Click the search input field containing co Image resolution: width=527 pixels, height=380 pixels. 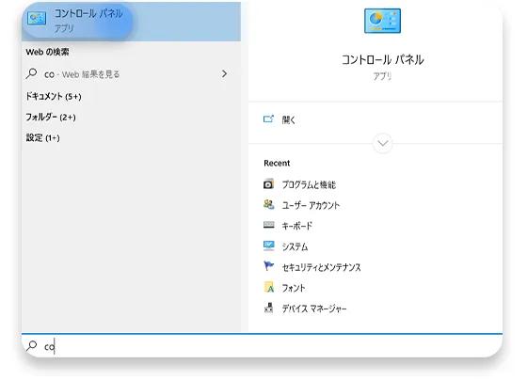click(263, 346)
